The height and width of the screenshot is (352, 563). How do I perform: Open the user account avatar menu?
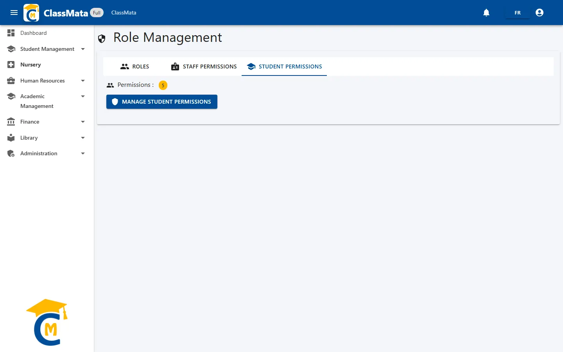[x=540, y=13]
